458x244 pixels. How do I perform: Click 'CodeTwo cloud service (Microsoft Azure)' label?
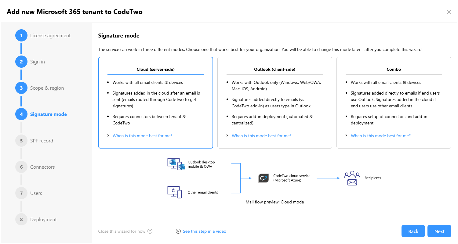click(292, 178)
